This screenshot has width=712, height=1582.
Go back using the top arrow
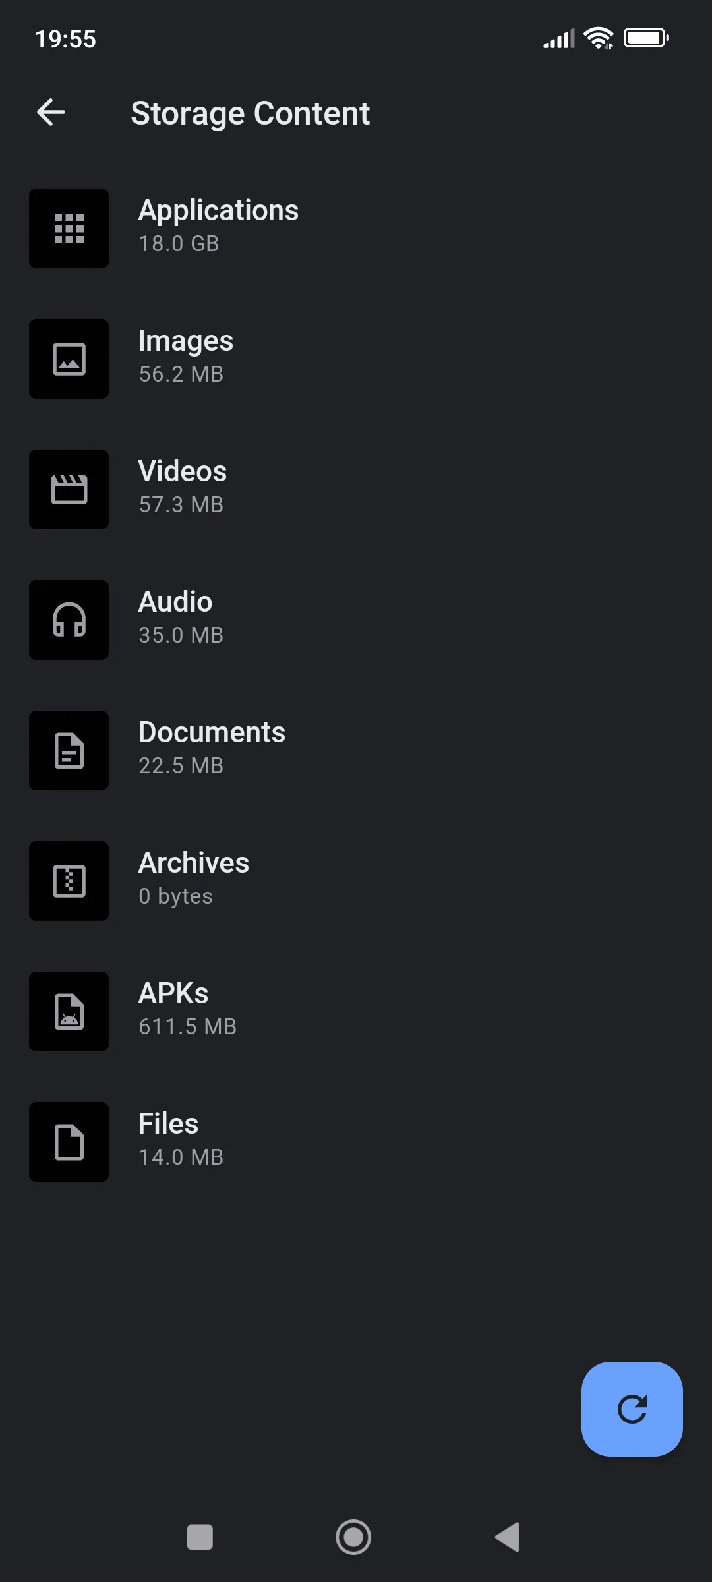51,112
